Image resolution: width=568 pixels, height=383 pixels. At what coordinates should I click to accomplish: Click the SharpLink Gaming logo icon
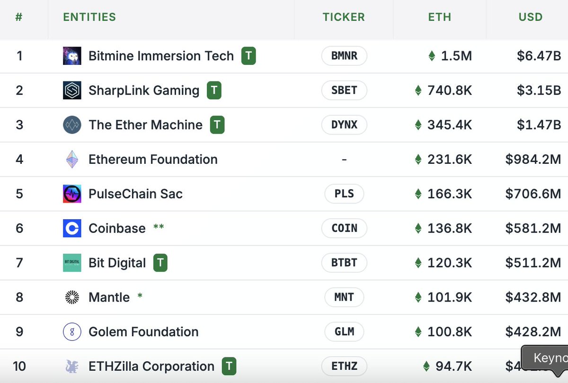pyautogui.click(x=72, y=90)
